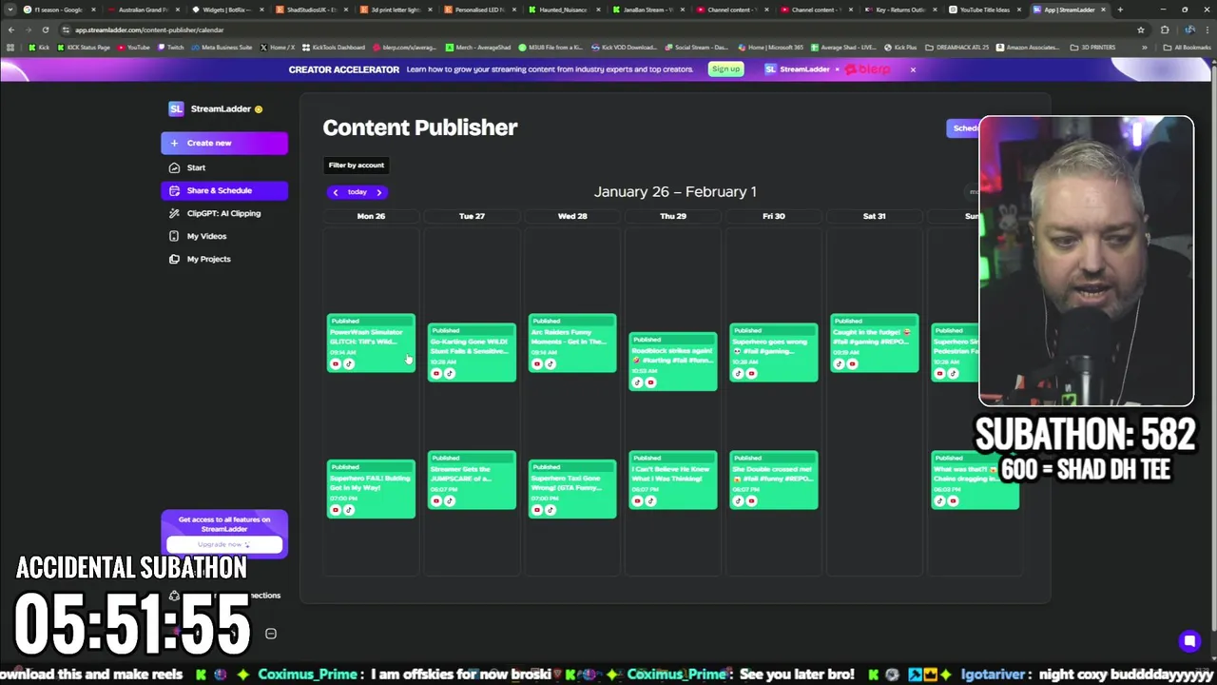Image resolution: width=1217 pixels, height=685 pixels.
Task: Open Arc Raiders Funny Moments post card
Action: (572, 342)
